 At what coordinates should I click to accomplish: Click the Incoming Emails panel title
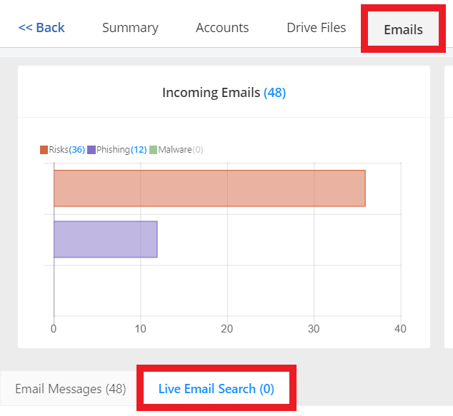point(211,93)
